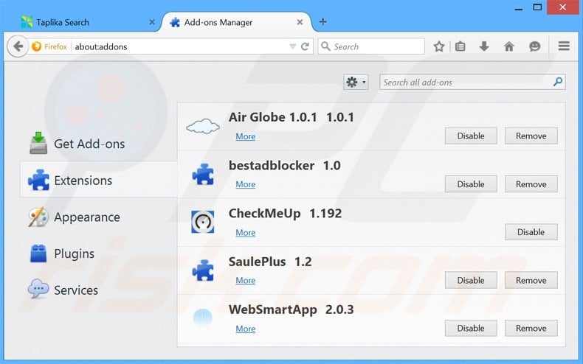Switch to the Taplika Search tab
This screenshot has width=583, height=364.
point(88,22)
